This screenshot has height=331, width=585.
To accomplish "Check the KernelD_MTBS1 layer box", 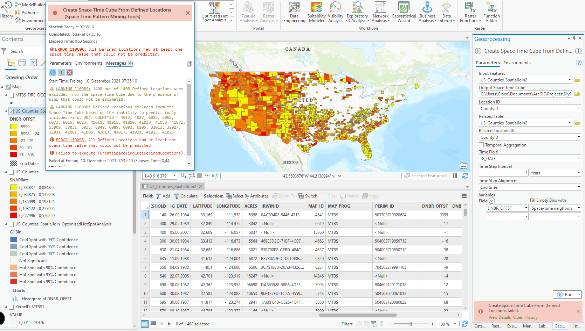I will point(11,307).
